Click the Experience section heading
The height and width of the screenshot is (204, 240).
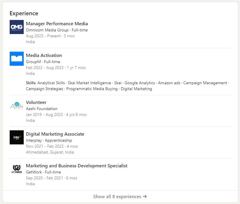click(x=24, y=13)
